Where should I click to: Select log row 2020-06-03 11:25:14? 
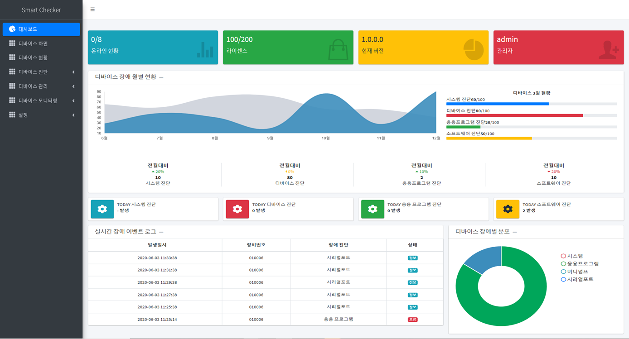[266, 319]
